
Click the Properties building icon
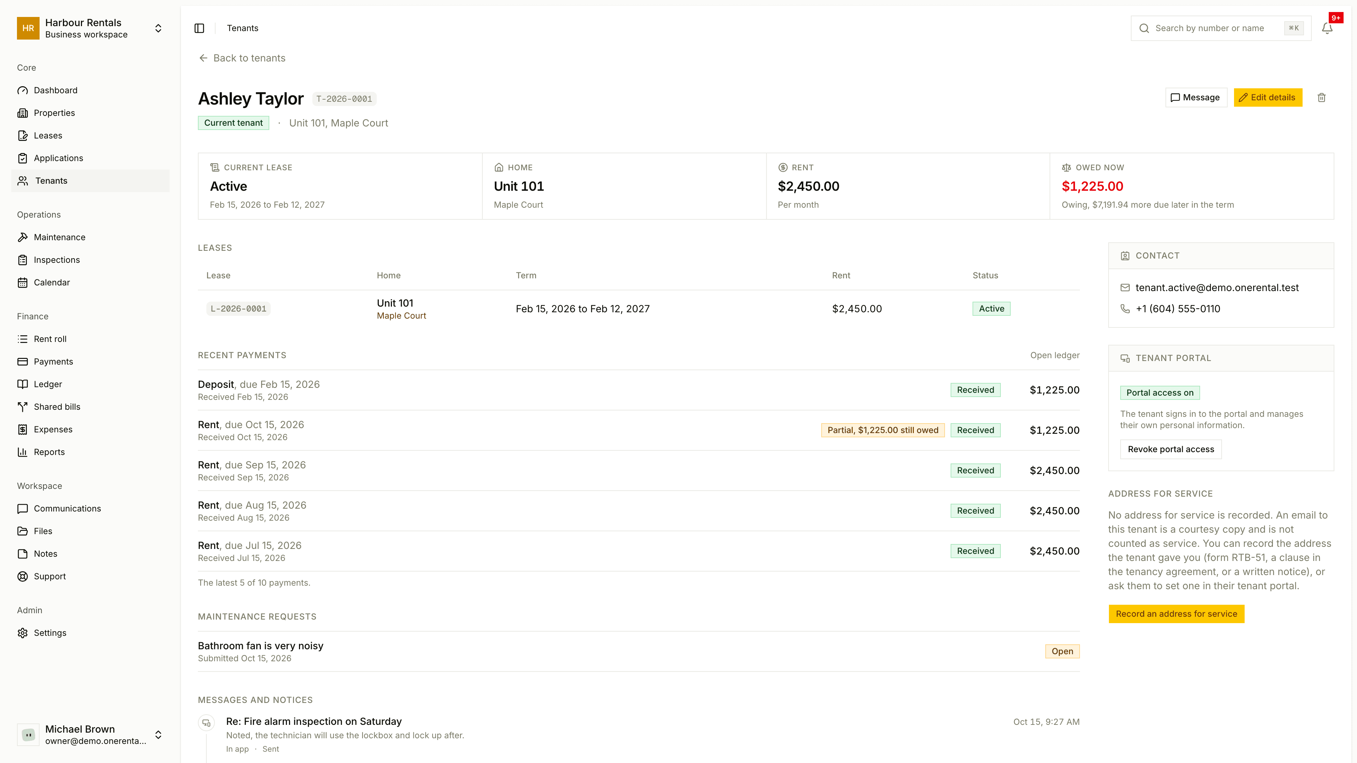23,113
